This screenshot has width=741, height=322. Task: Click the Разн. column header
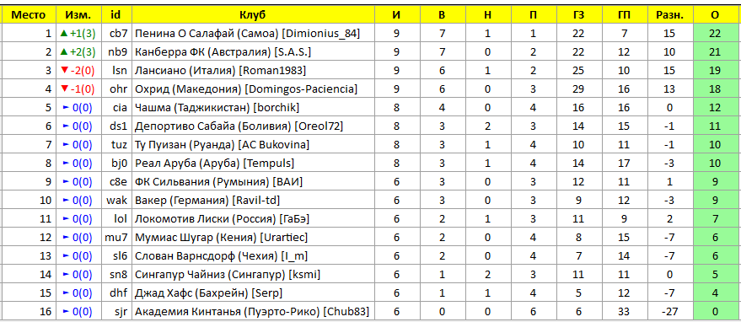coord(669,14)
